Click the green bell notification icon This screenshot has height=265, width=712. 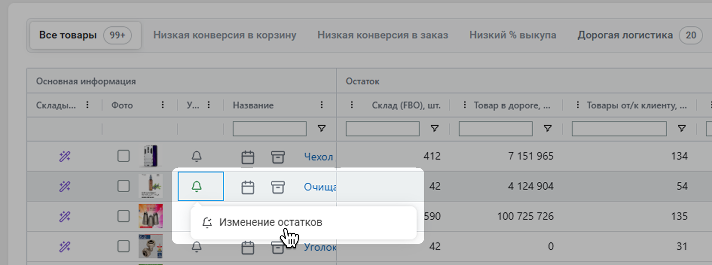coord(197,186)
